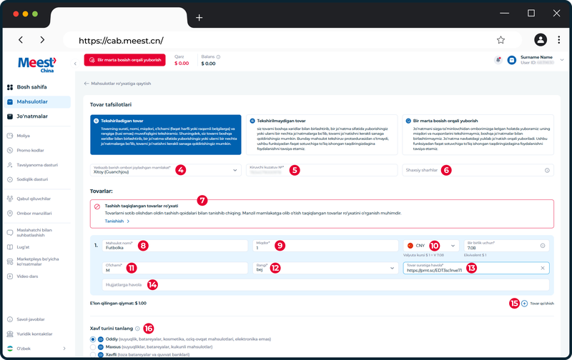
Task: Bookmark page with star icon
Action: (500, 40)
